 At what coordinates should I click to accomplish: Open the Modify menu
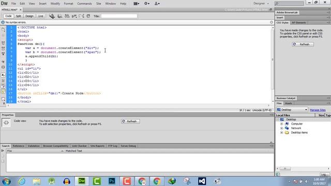pos(55,4)
